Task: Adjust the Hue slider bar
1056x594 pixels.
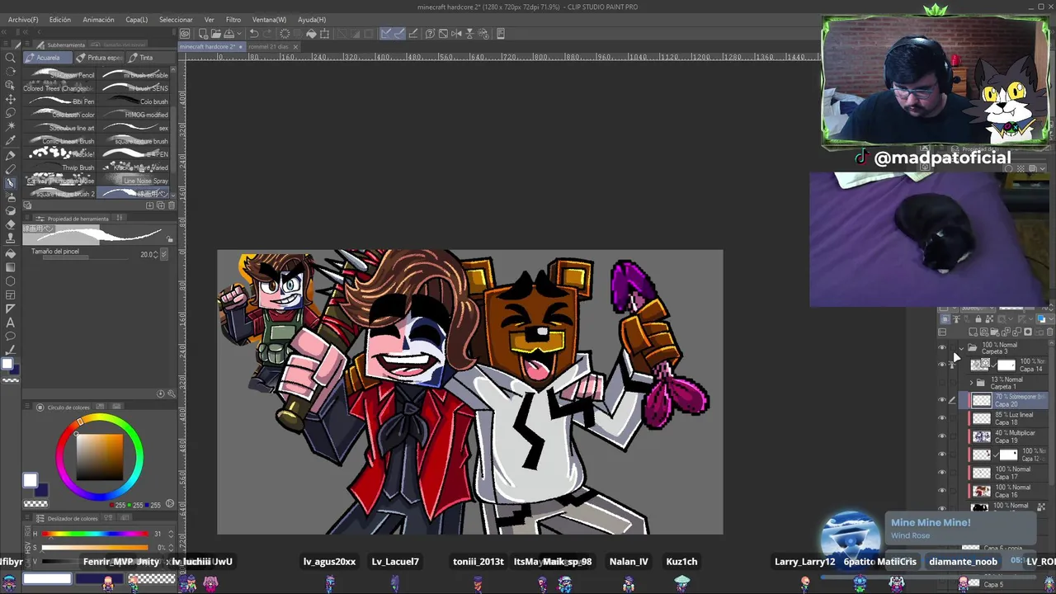Action: [x=96, y=534]
